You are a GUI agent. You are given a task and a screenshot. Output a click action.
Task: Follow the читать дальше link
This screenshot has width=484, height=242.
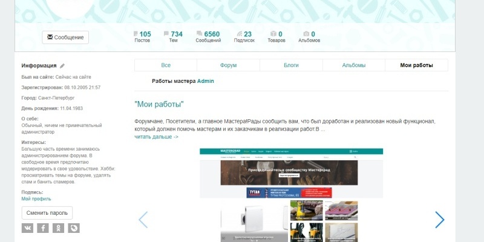pos(156,137)
